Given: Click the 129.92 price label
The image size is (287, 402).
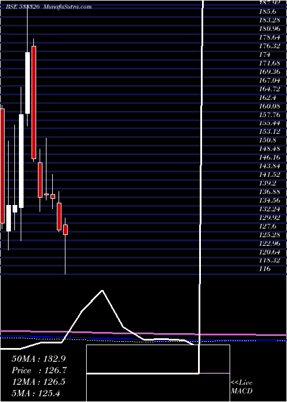Looking at the screenshot, I should (x=270, y=218).
